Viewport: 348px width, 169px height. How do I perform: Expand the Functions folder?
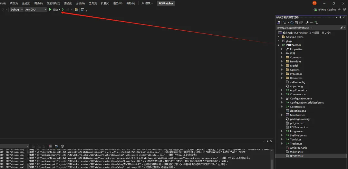coord(282,61)
